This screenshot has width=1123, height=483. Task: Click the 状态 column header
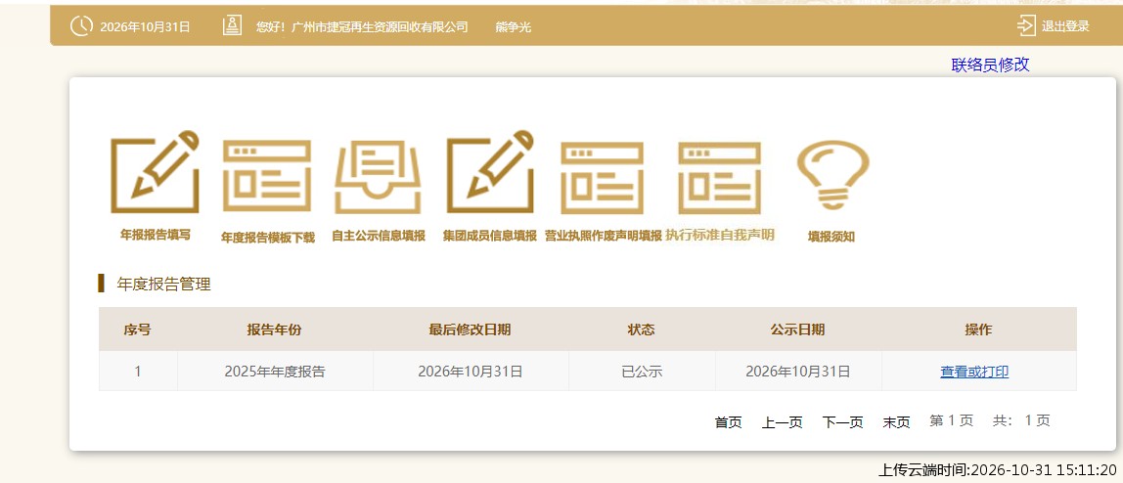pyautogui.click(x=641, y=329)
